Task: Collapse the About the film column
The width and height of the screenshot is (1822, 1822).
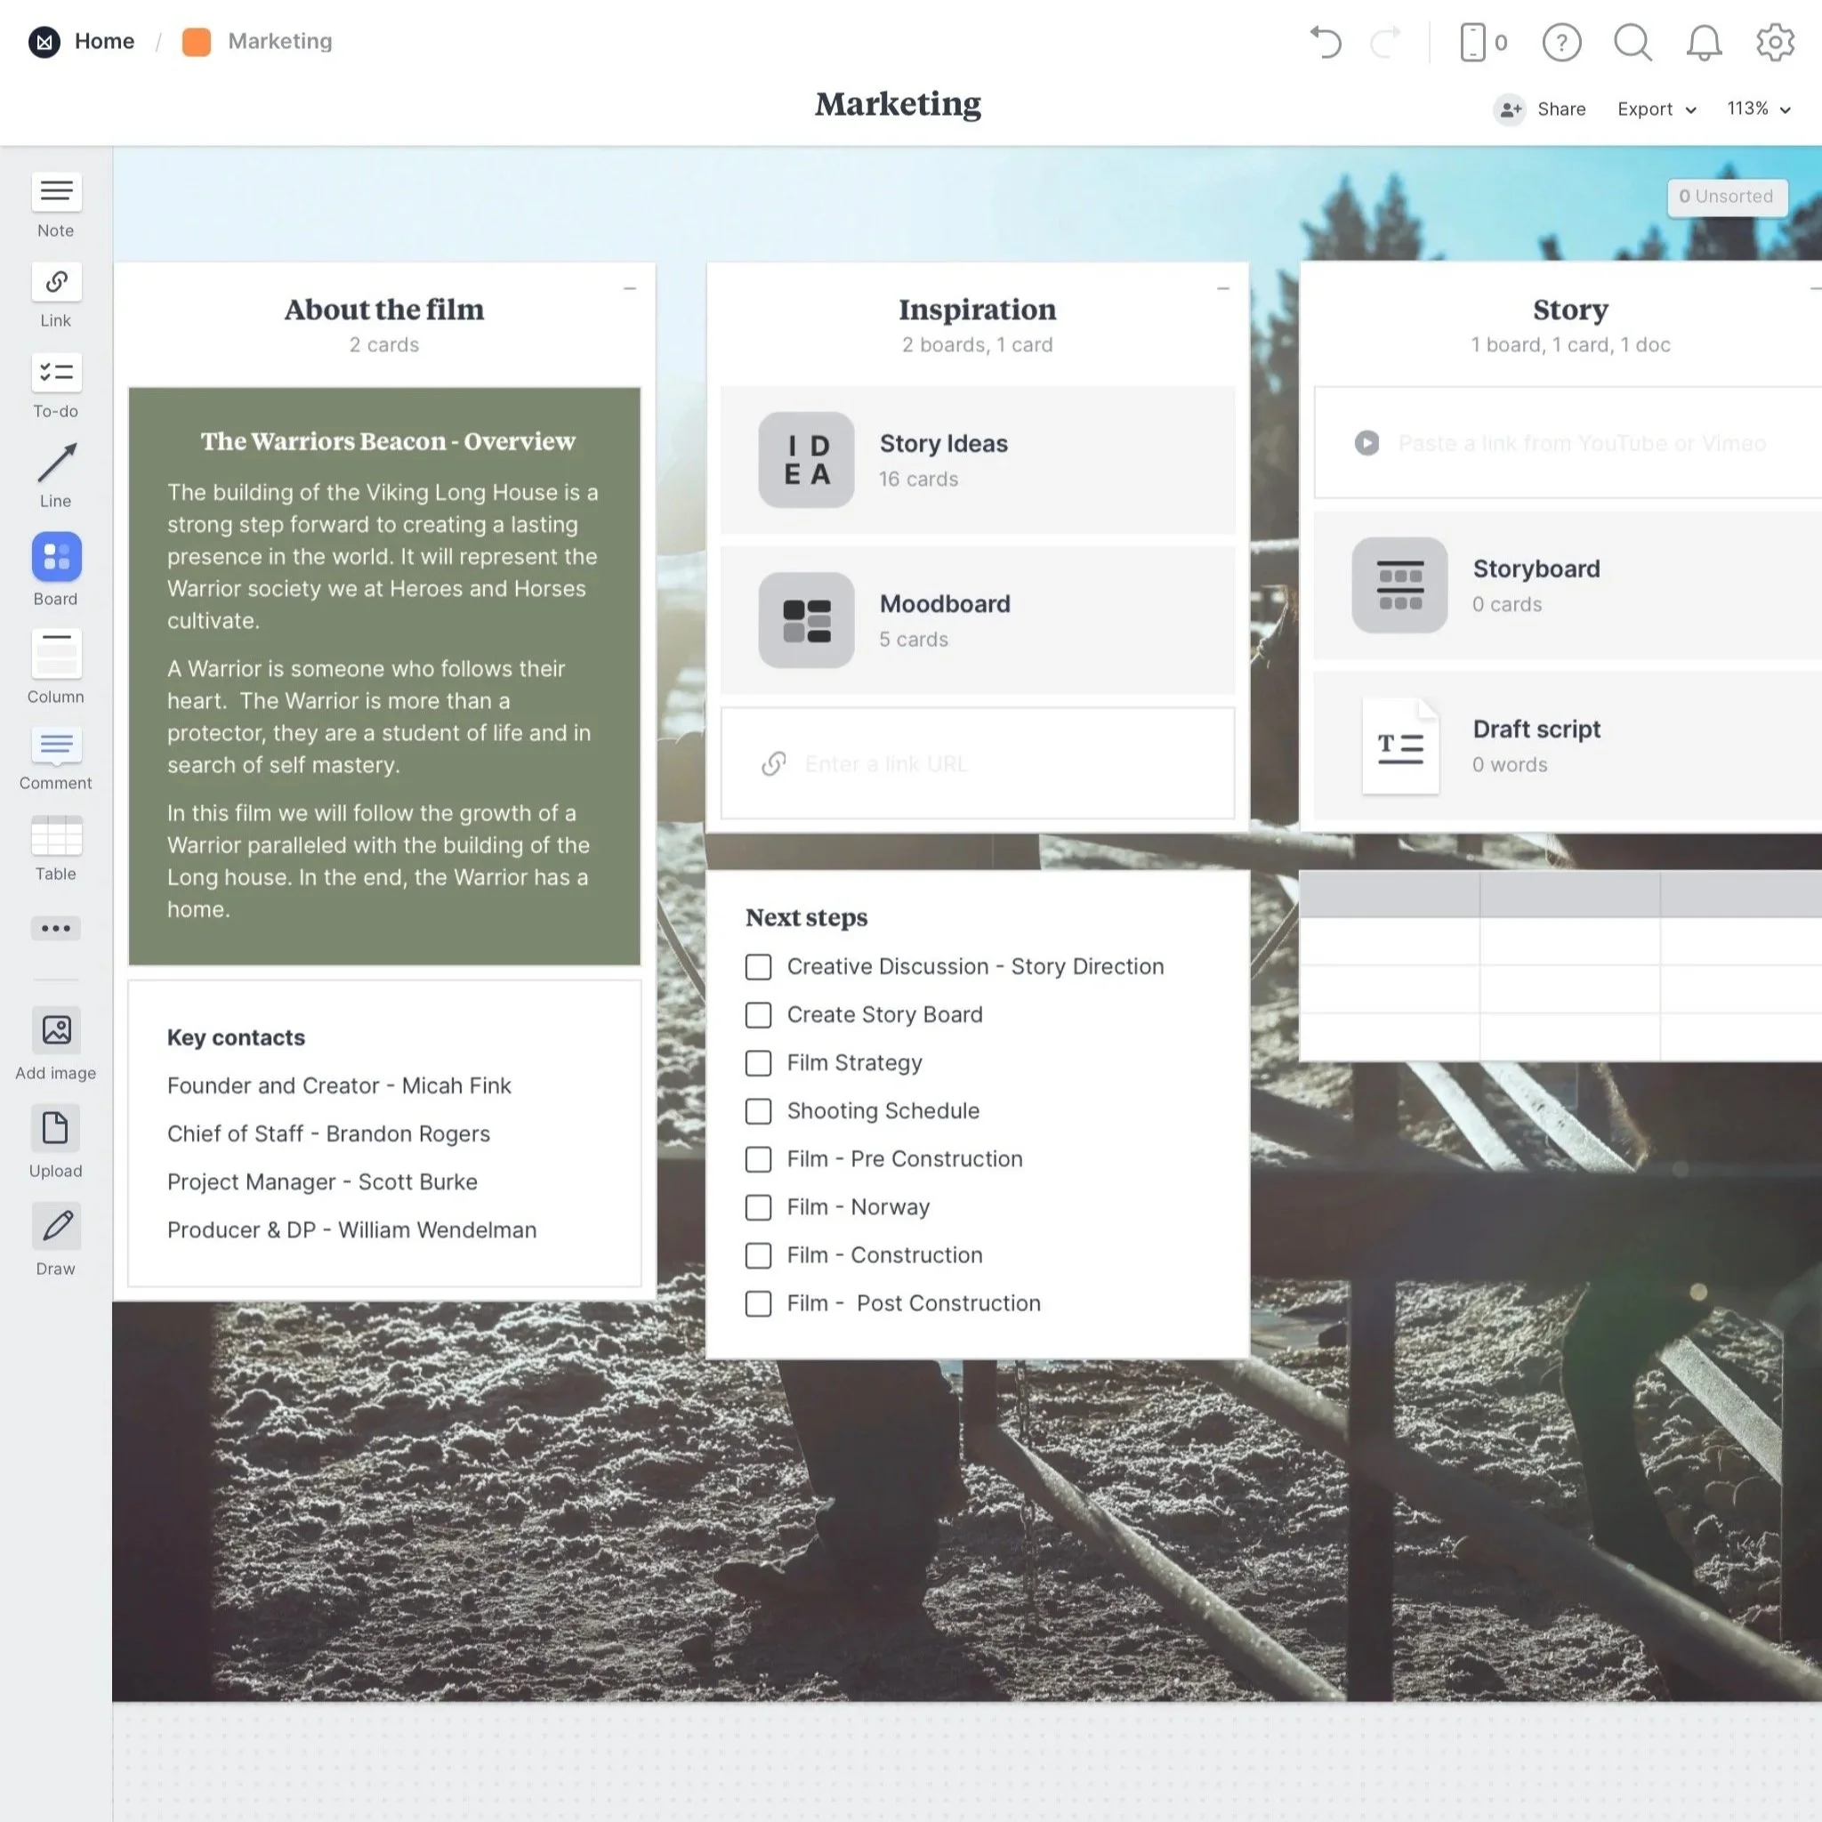Action: coord(630,288)
